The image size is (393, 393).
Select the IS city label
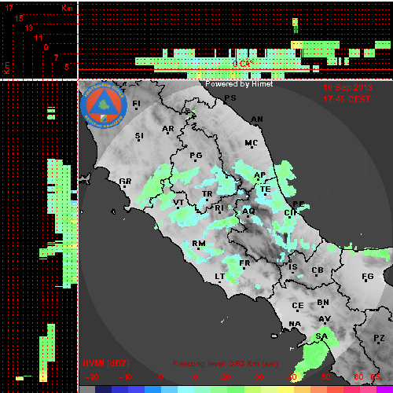pyautogui.click(x=293, y=267)
